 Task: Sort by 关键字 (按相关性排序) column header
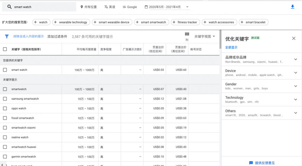tap(26, 49)
